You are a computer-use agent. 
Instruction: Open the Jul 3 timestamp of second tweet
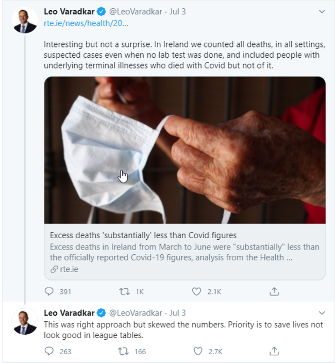177,313
